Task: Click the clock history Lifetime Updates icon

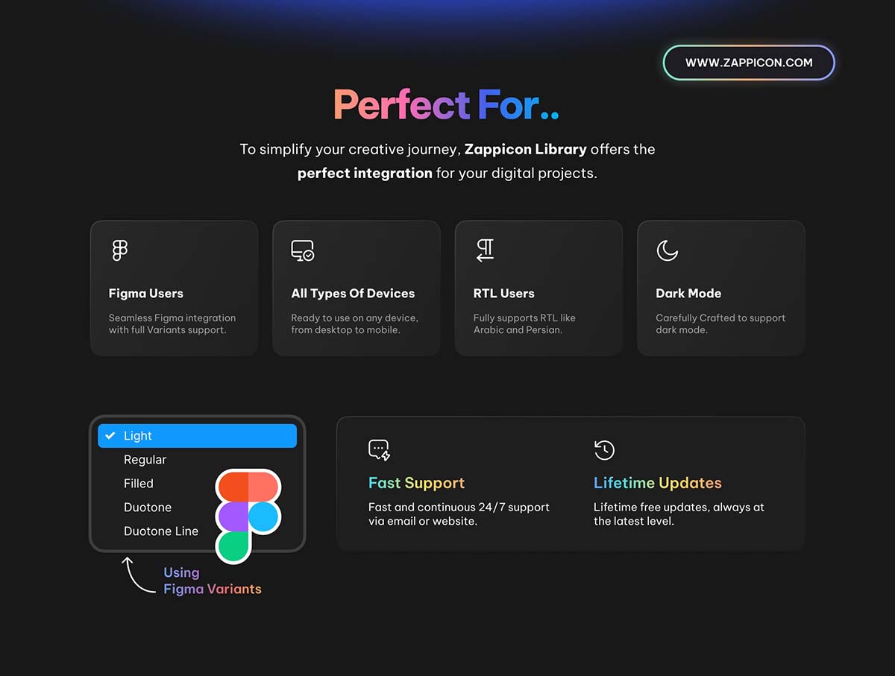Action: 604,449
